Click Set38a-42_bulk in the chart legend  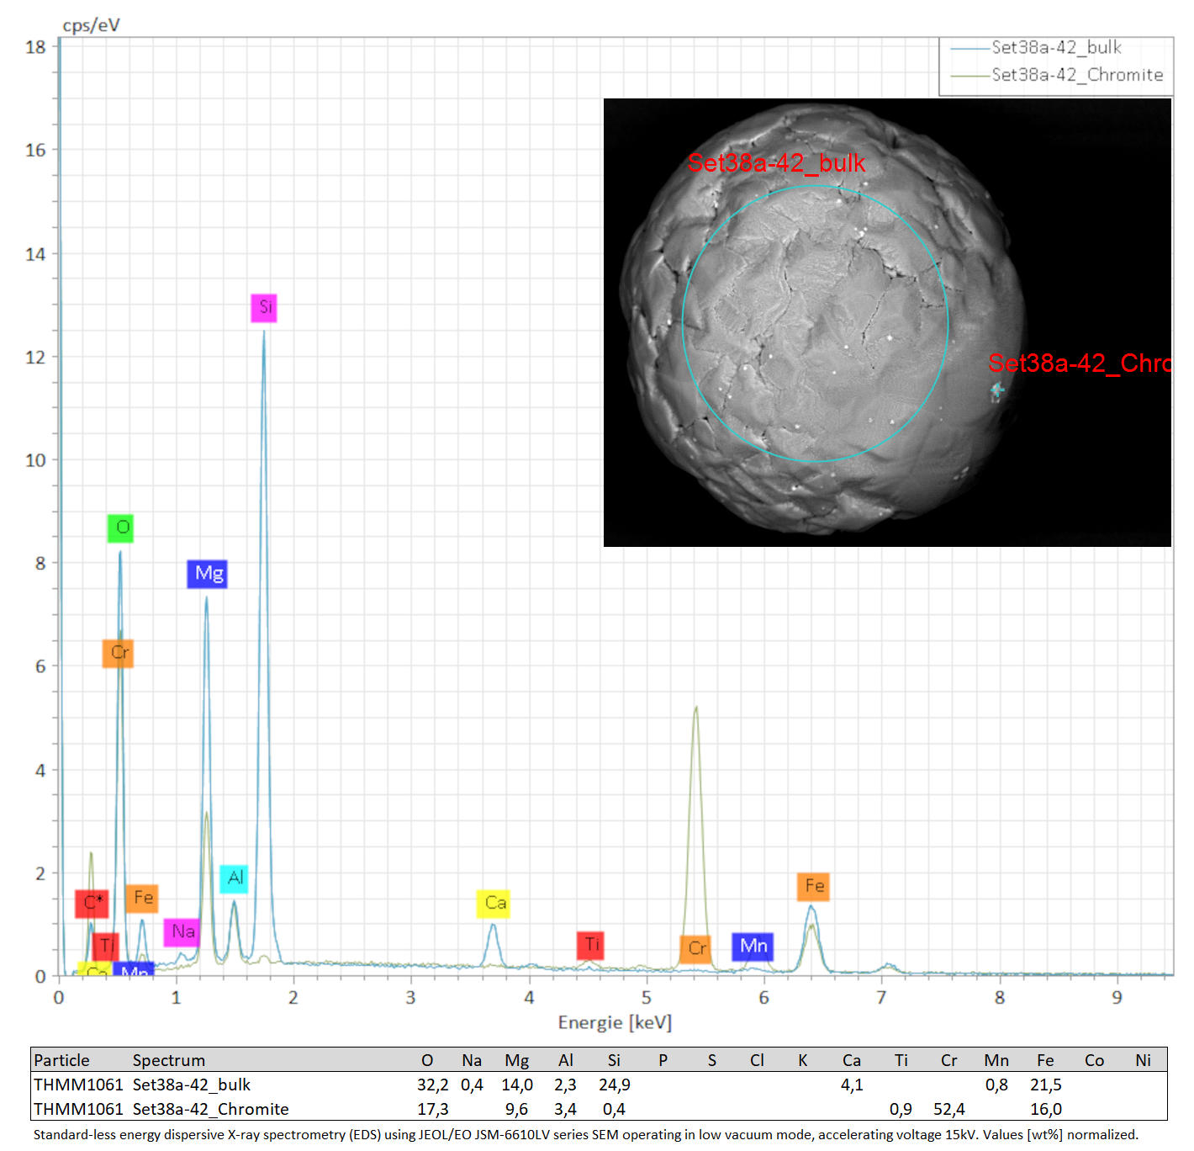click(x=1056, y=48)
